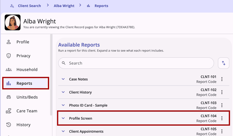Click the Privacy shield icon
Screen dimensions: 233x136
9,56
